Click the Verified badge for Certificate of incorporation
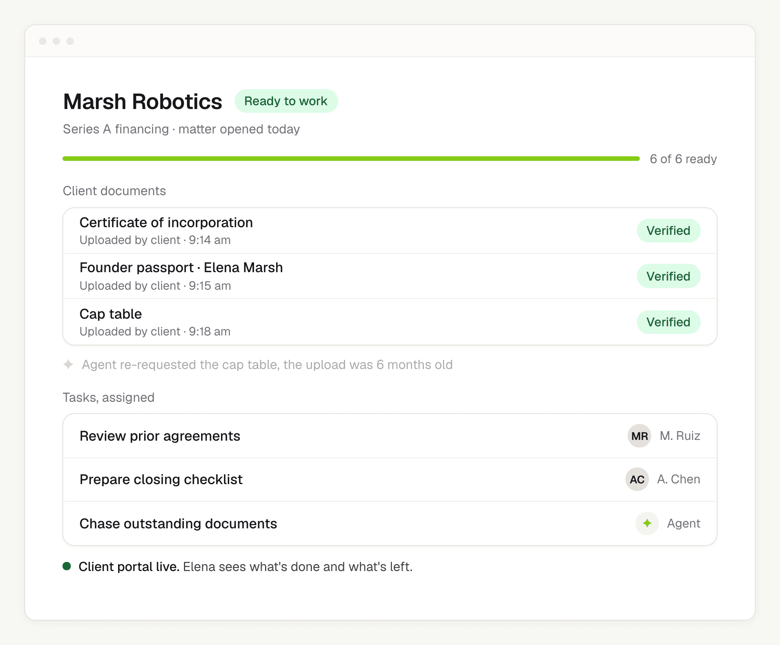This screenshot has height=645, width=780. 668,231
